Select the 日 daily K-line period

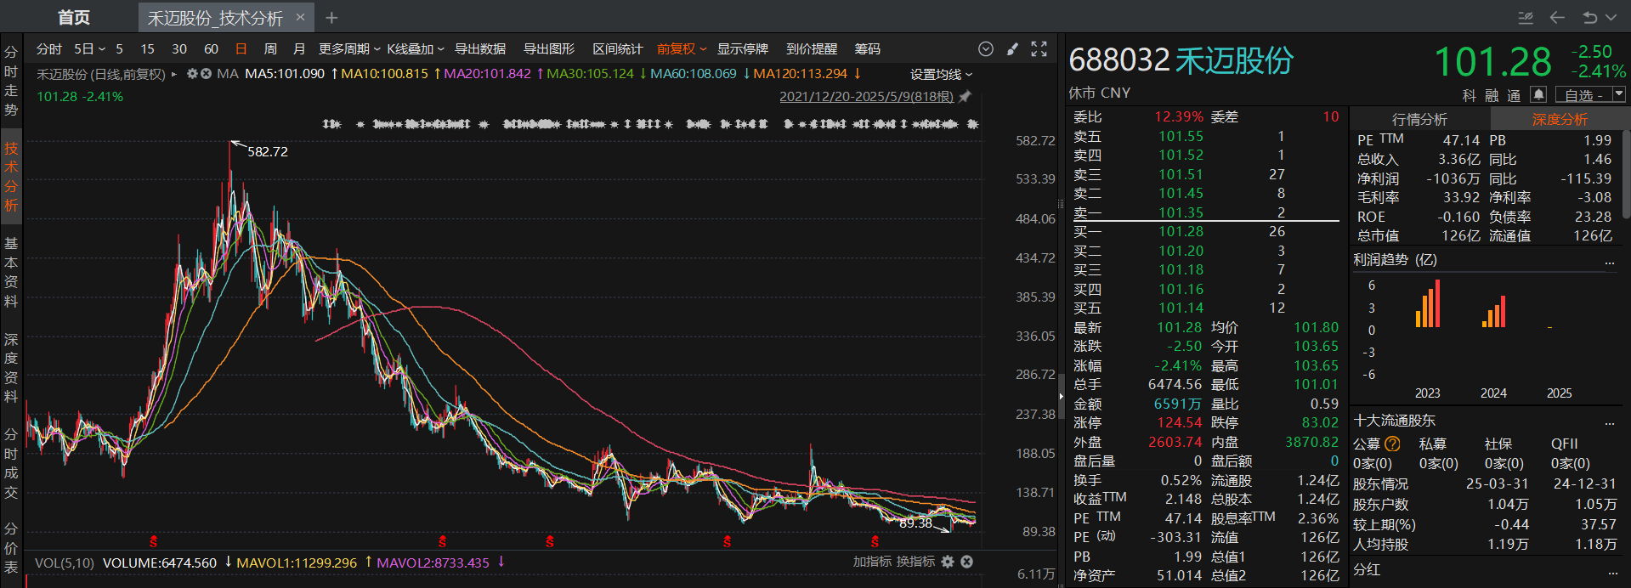(x=241, y=49)
